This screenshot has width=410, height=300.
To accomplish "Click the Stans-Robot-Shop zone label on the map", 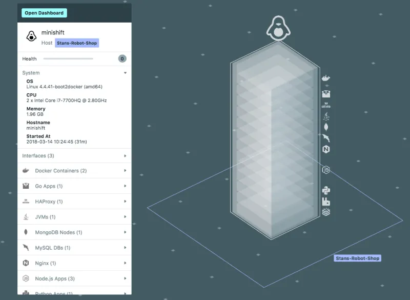I will tap(357, 258).
